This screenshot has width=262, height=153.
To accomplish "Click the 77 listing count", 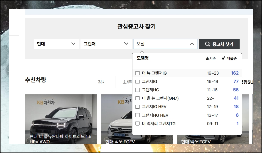I will pos(236,81).
